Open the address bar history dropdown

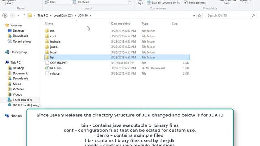click(x=194, y=15)
